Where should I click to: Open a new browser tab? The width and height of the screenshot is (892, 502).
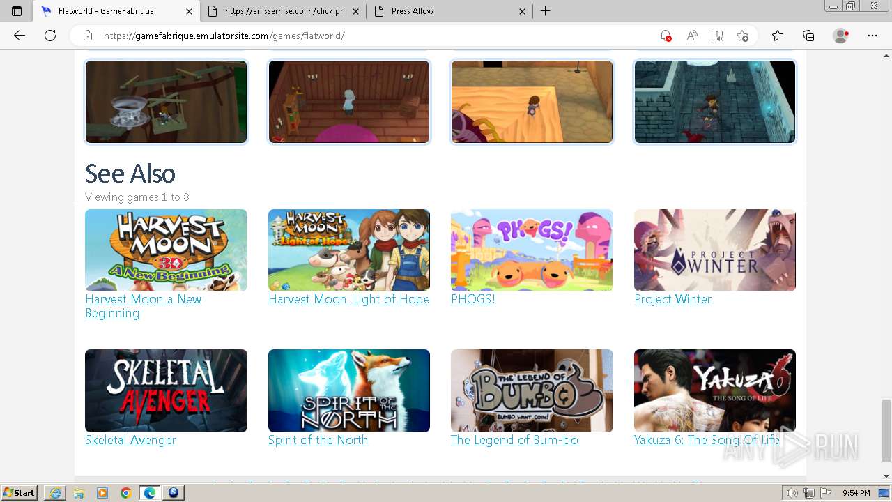pos(546,11)
